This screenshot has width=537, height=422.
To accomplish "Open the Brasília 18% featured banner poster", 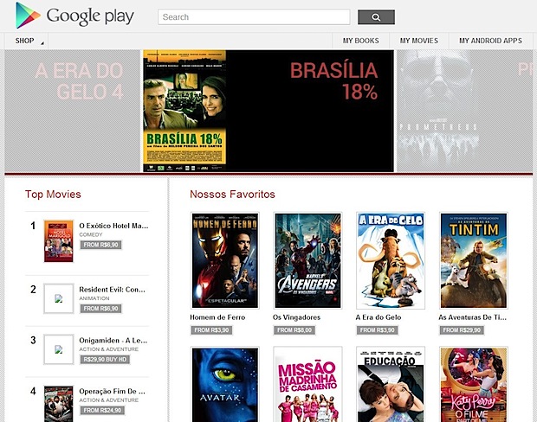I will point(184,111).
